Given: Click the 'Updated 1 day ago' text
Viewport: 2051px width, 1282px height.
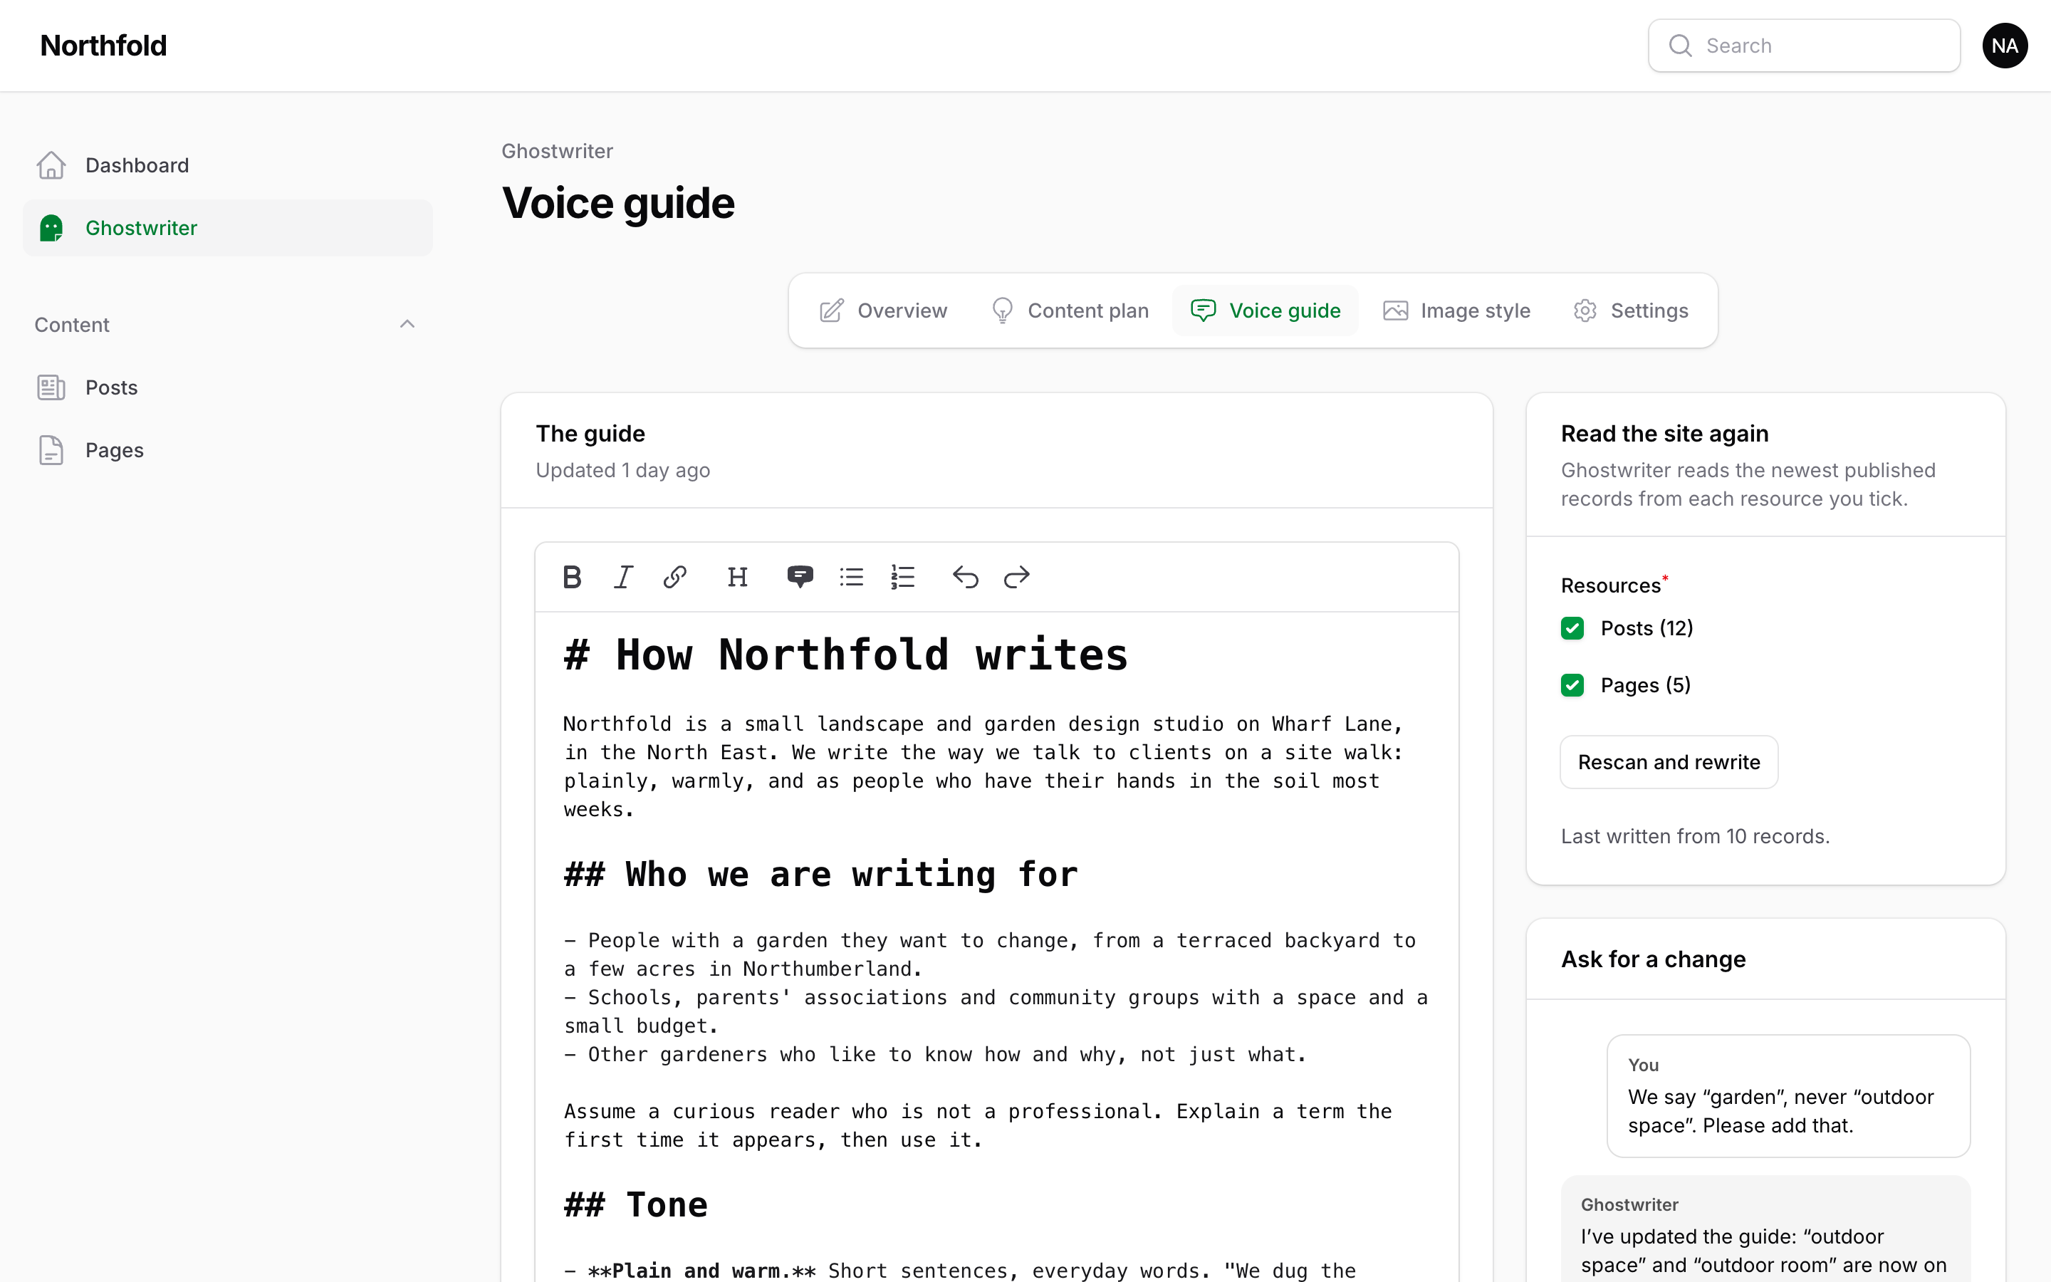Looking at the screenshot, I should point(623,471).
